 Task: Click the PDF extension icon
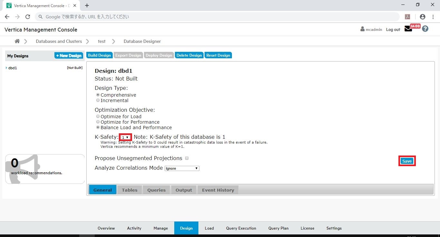(407, 17)
